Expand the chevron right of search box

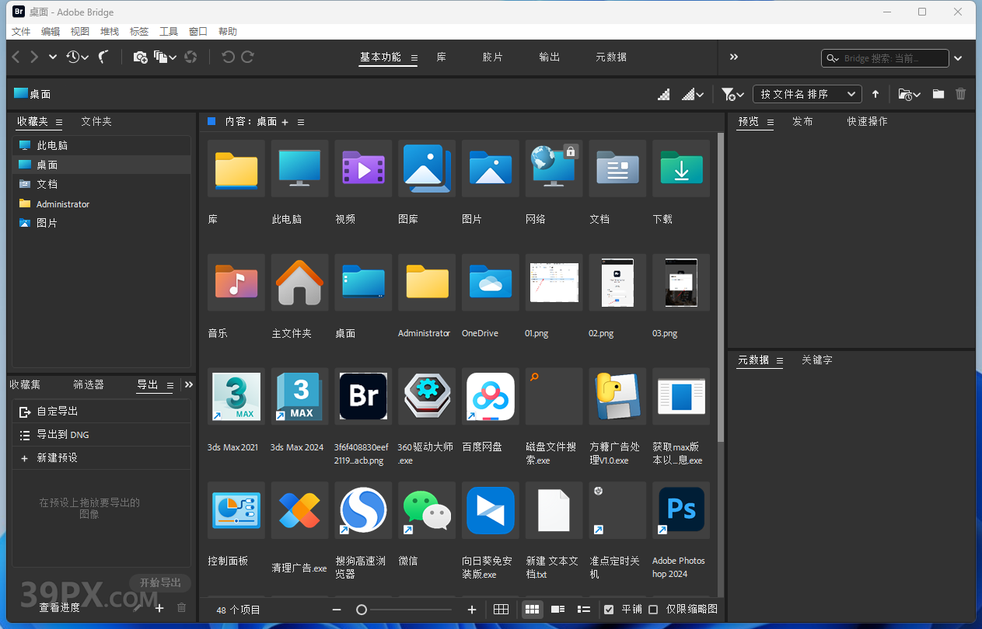click(x=959, y=58)
